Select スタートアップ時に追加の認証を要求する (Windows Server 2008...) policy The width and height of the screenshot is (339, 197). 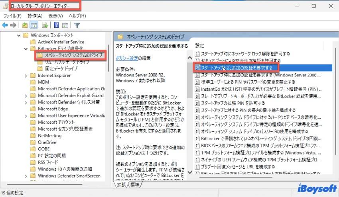click(261, 75)
